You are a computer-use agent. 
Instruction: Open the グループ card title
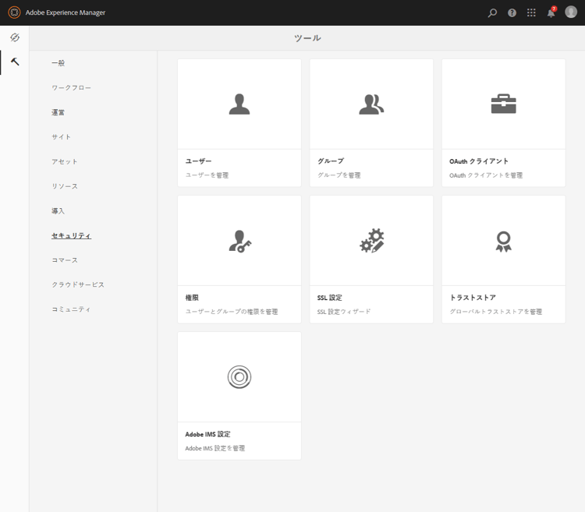pos(331,161)
